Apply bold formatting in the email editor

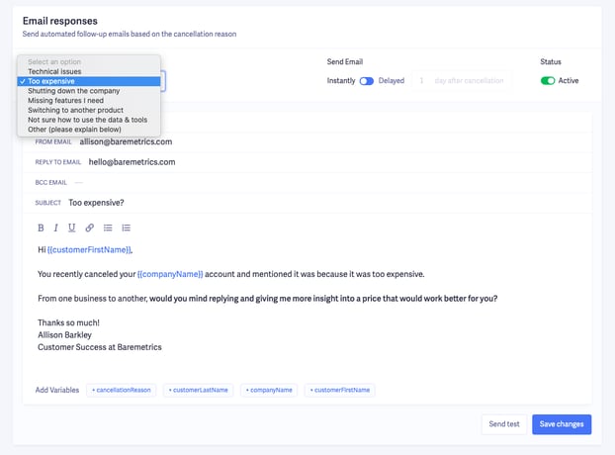41,227
